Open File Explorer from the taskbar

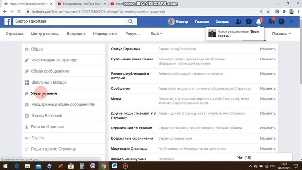coord(27,166)
